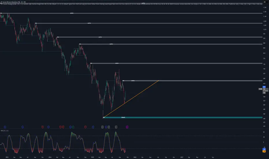Viewport: 269px width, 159px height.
Task: Click the 2027 label on time axis
Action: tap(182, 157)
